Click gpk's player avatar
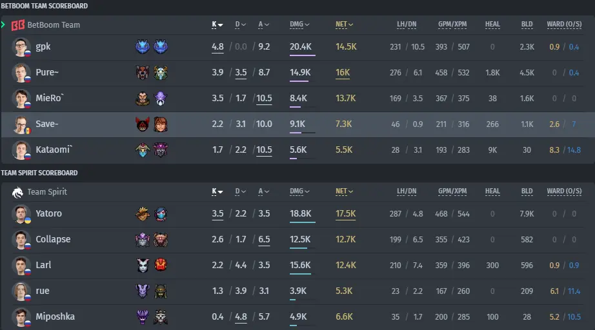 click(x=21, y=47)
